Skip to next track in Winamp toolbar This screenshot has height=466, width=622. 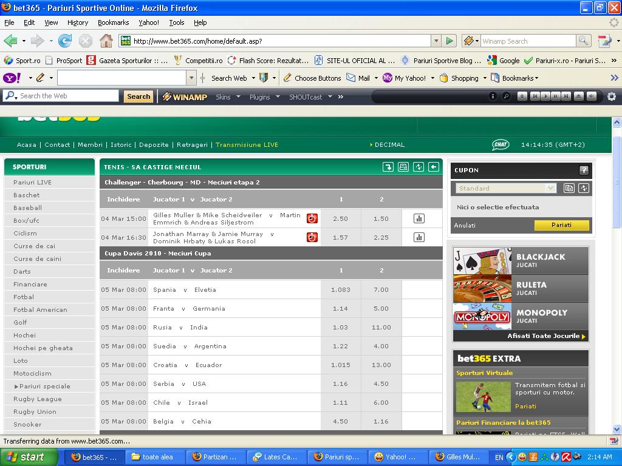[x=566, y=96]
